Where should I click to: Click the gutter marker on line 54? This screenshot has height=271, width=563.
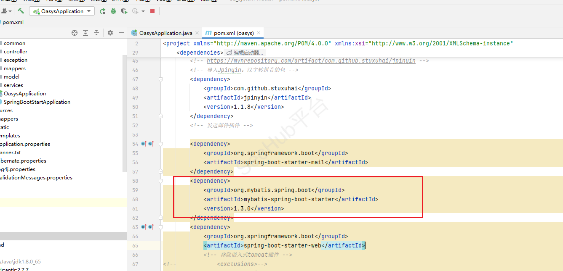click(144, 144)
